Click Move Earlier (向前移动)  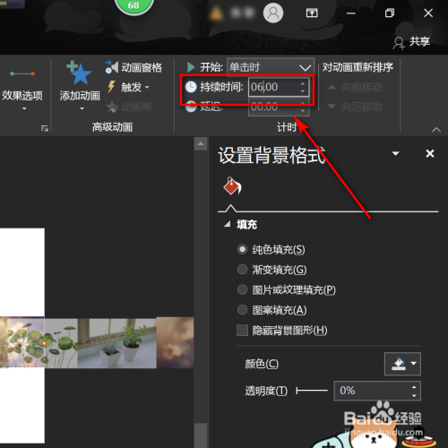[355, 87]
